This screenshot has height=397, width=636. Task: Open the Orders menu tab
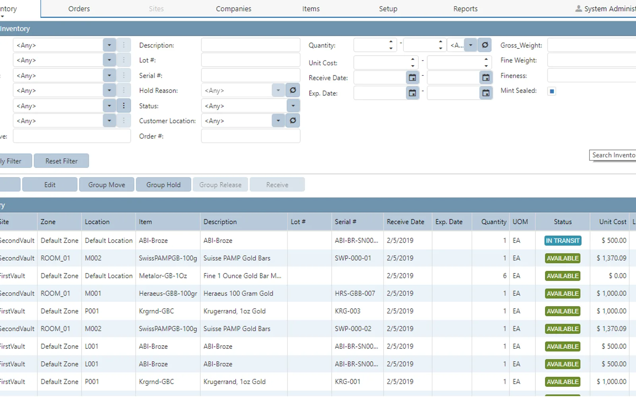pos(79,9)
